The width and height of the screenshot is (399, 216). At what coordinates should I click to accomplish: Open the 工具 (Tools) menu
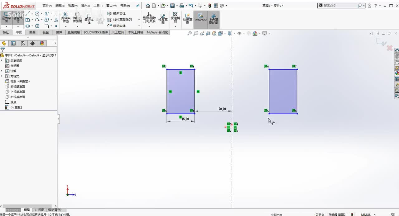(98, 6)
